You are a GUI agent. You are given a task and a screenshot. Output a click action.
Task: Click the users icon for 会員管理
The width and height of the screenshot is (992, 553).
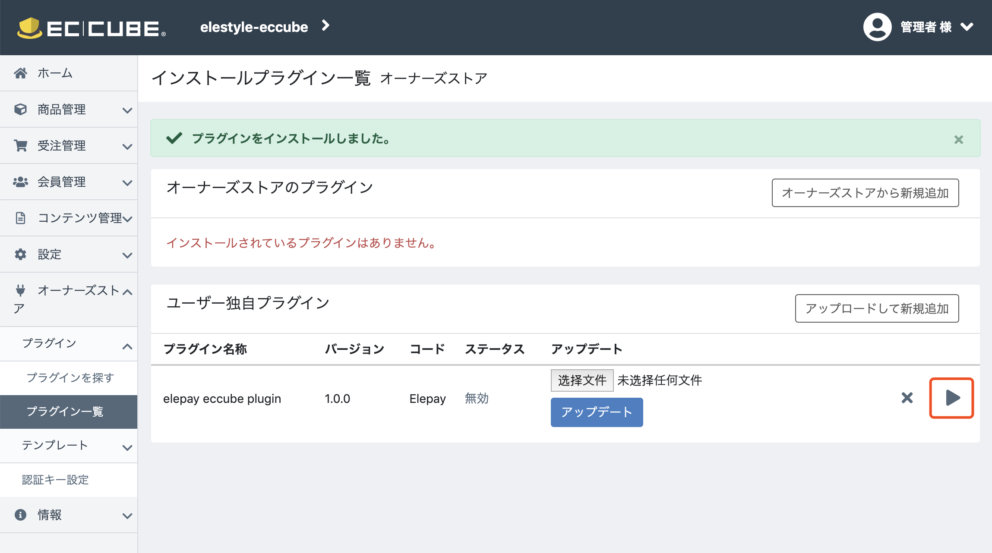[20, 182]
